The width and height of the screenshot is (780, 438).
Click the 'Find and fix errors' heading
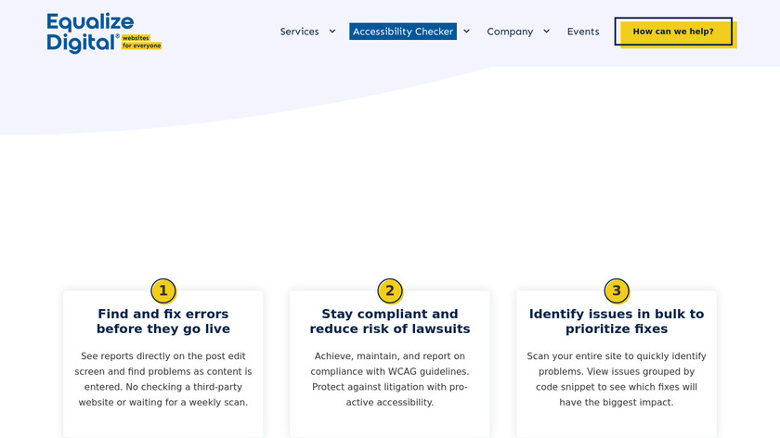tap(163, 321)
